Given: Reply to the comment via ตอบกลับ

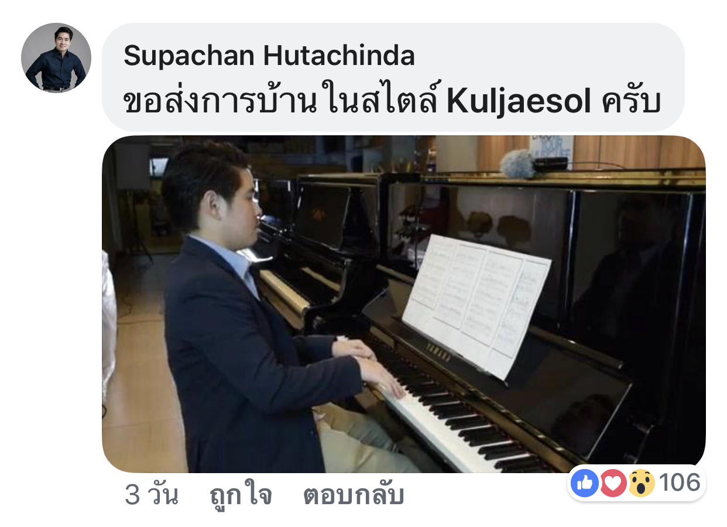Looking at the screenshot, I should pyautogui.click(x=354, y=496).
